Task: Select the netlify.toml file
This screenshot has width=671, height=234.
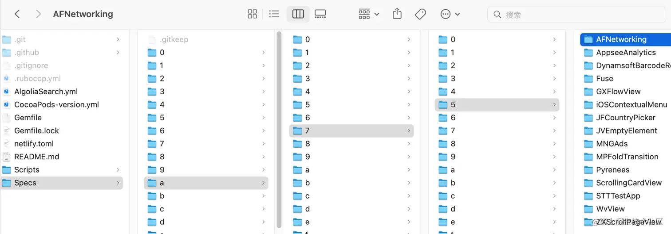Action: pos(62,144)
